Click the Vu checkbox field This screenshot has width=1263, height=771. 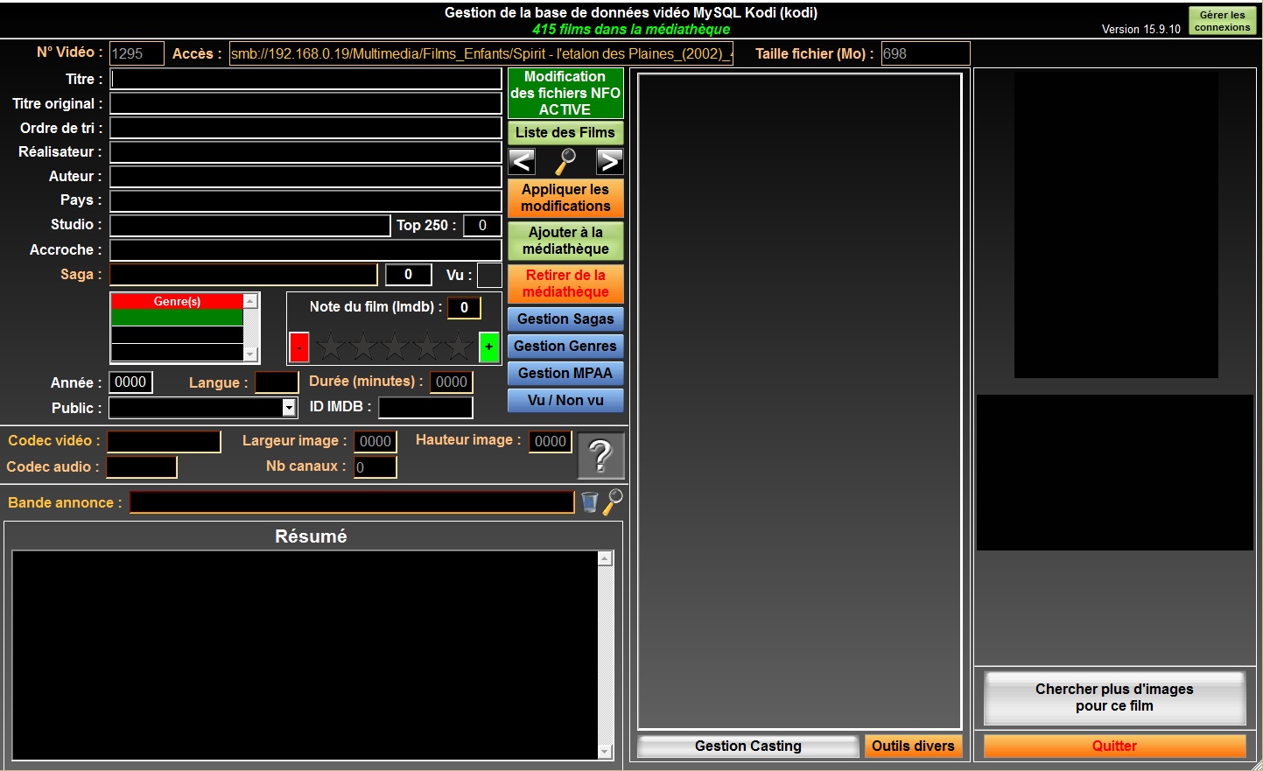pyautogui.click(x=489, y=275)
